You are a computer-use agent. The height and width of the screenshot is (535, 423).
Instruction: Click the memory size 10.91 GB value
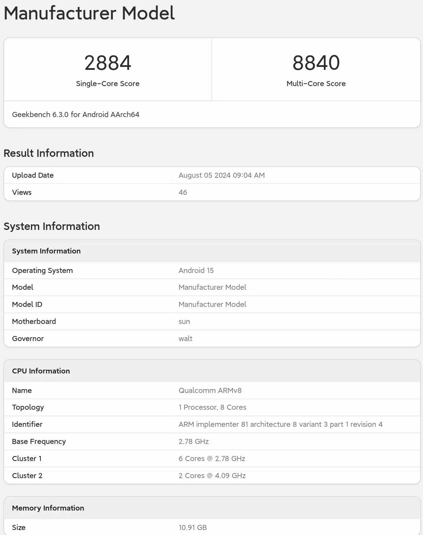pyautogui.click(x=193, y=528)
